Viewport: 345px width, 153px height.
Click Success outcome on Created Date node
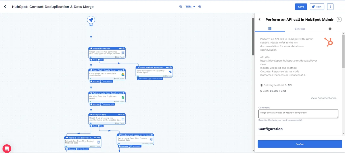pos(124,146)
